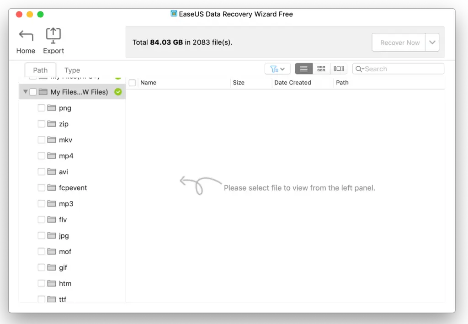Click the 'mkv' folder label
This screenshot has width=468, height=324.
pyautogui.click(x=66, y=140)
